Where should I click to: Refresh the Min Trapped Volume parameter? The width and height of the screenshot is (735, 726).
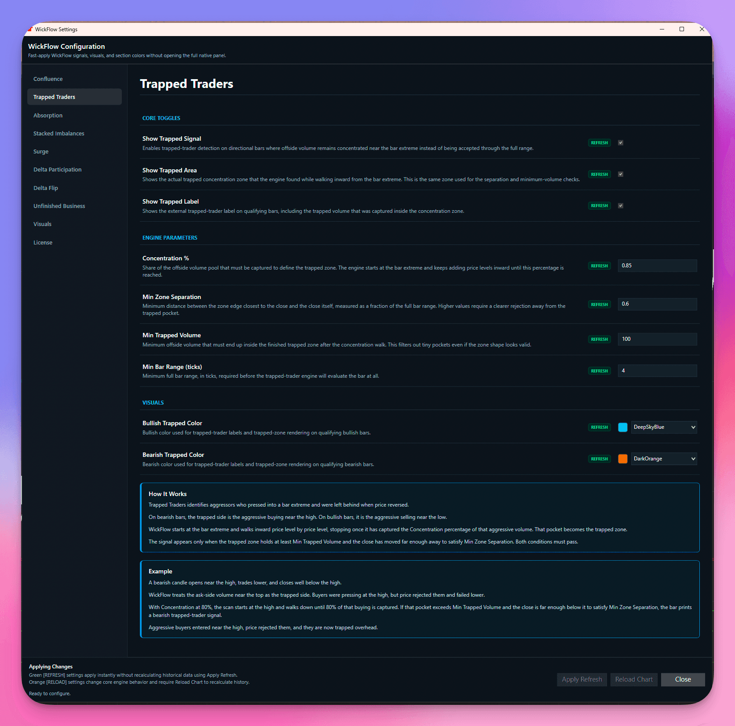(599, 339)
